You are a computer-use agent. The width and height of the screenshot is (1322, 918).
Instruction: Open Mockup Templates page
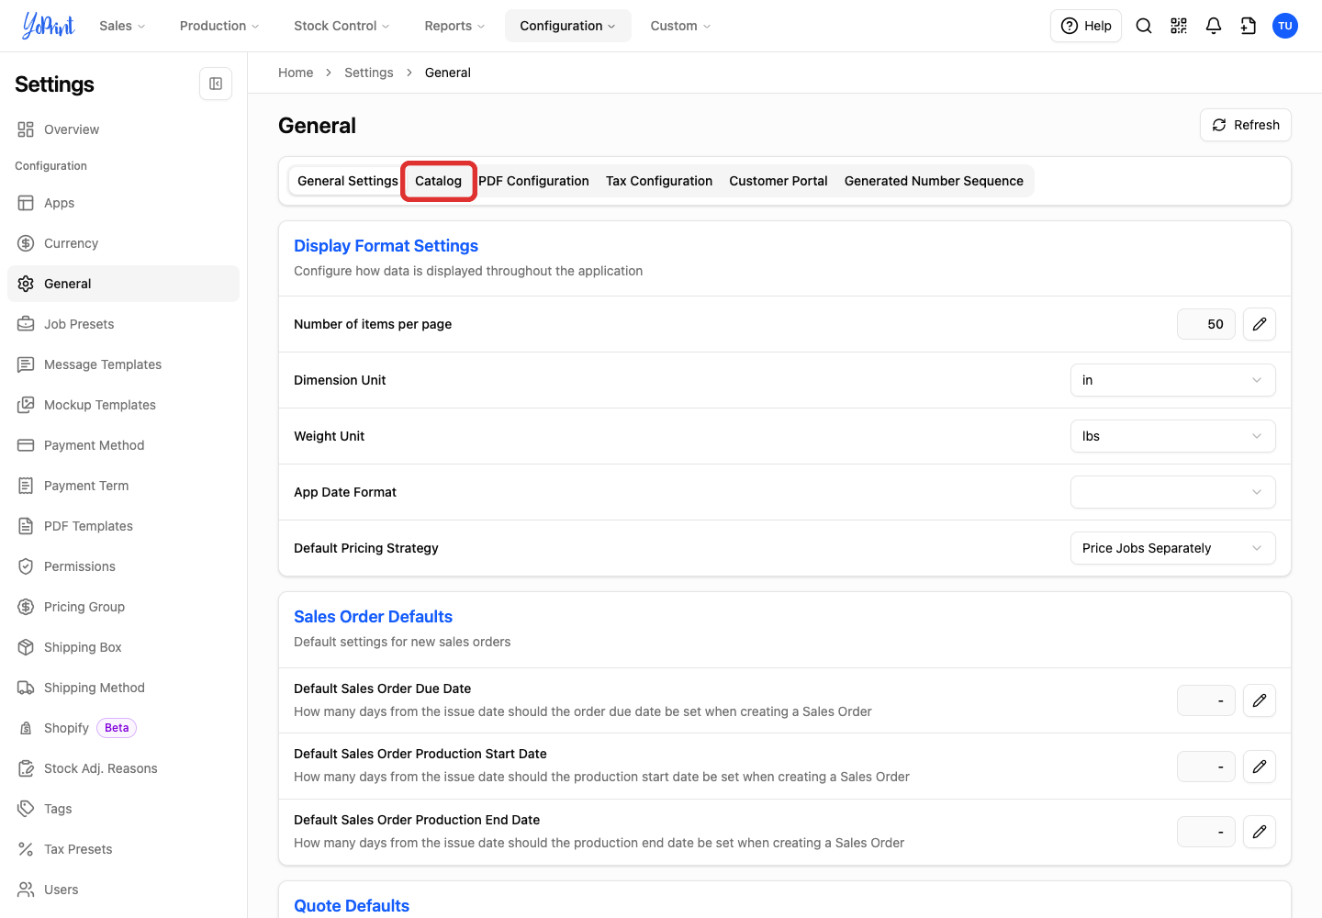(123, 405)
